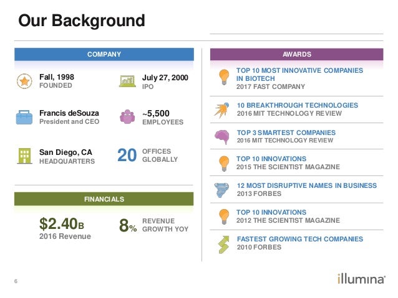Click 'San Diego, CA' text
Screen dimensions: 398x298
[x=66, y=152]
